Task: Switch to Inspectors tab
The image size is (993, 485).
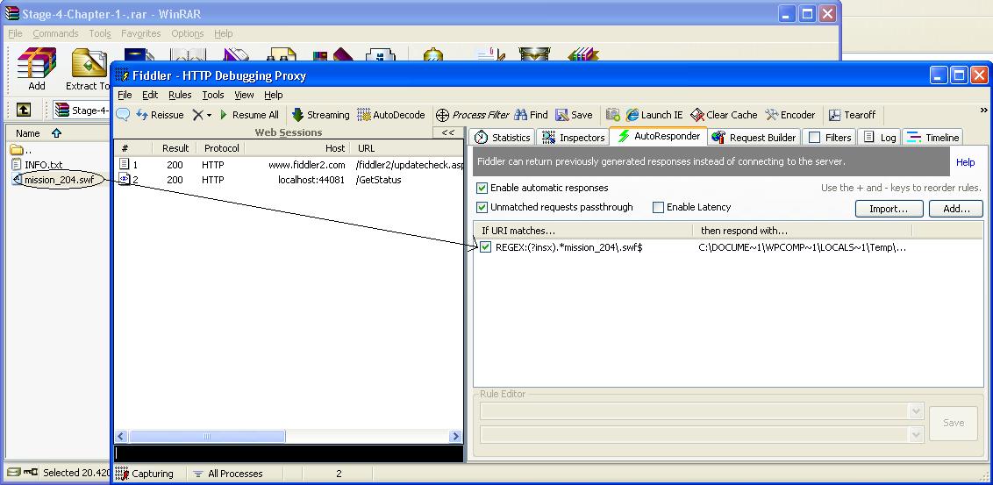Action: pyautogui.click(x=573, y=138)
